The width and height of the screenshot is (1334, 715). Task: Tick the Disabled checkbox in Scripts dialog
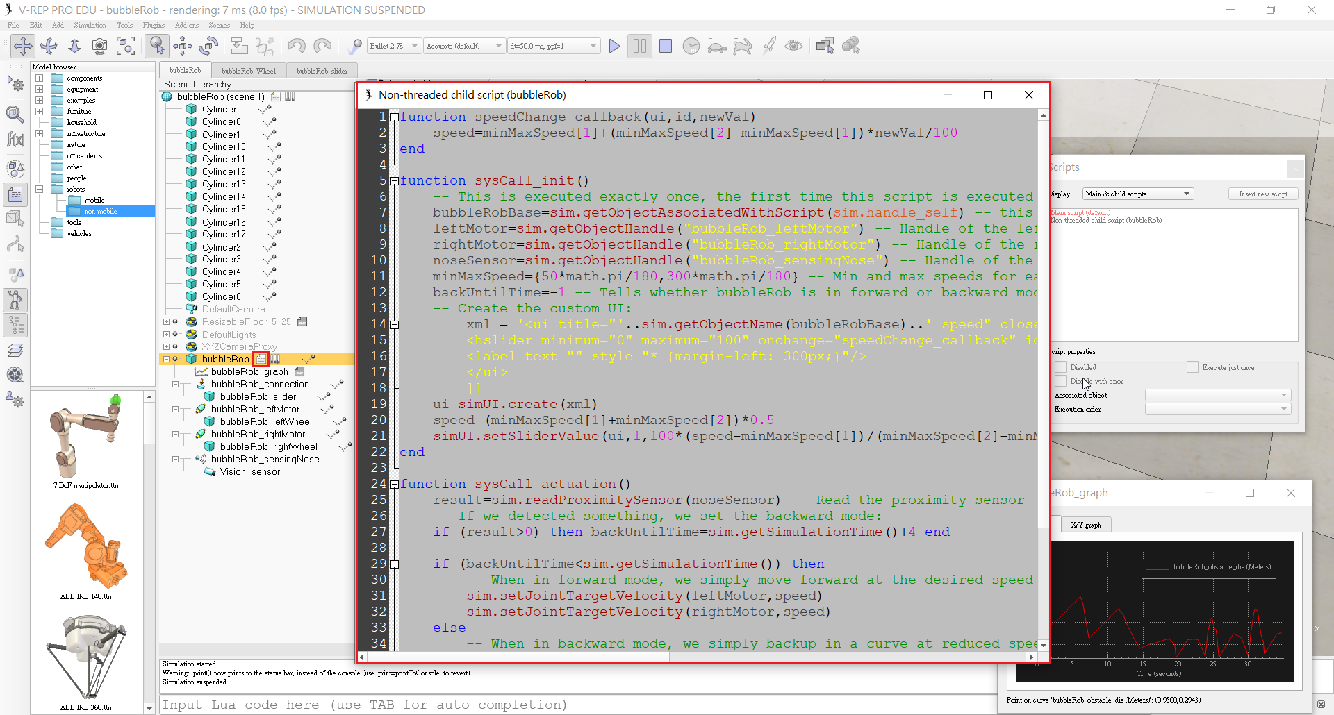click(1060, 367)
